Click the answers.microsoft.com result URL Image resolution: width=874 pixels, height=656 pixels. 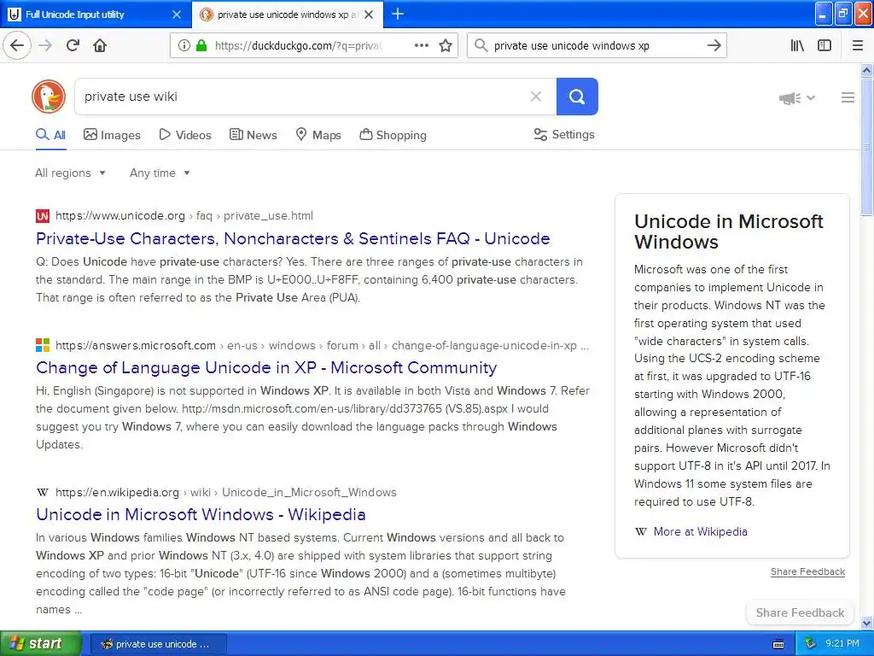pyautogui.click(x=322, y=345)
